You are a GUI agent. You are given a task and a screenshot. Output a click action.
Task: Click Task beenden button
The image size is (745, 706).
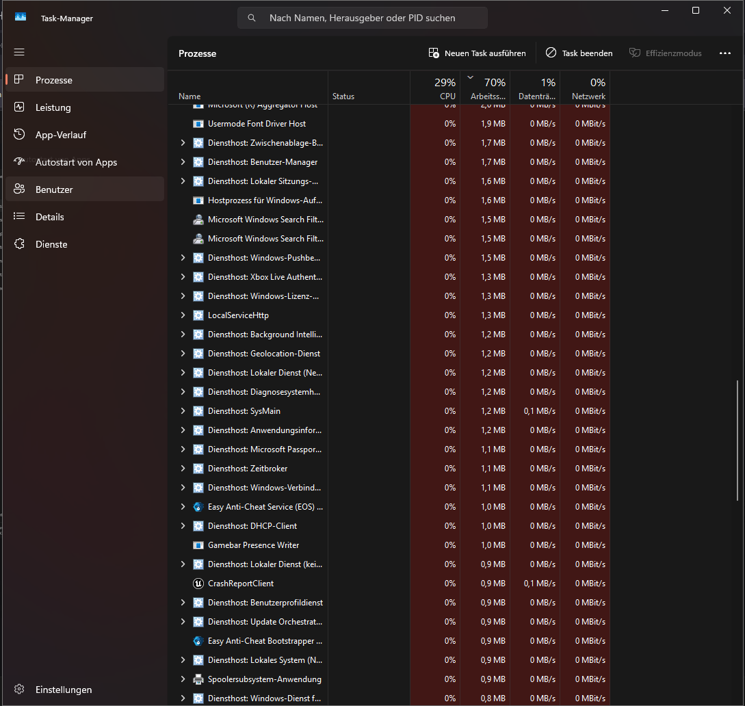pos(579,53)
